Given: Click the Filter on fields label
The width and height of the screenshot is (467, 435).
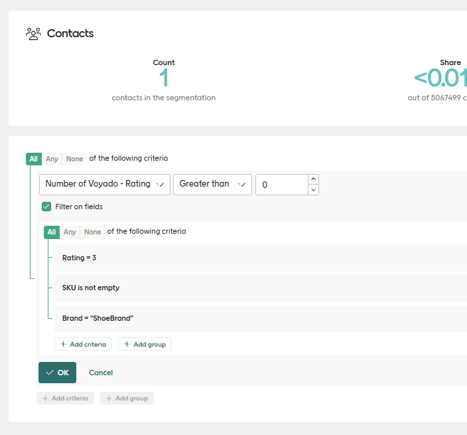Looking at the screenshot, I should pyautogui.click(x=79, y=207).
